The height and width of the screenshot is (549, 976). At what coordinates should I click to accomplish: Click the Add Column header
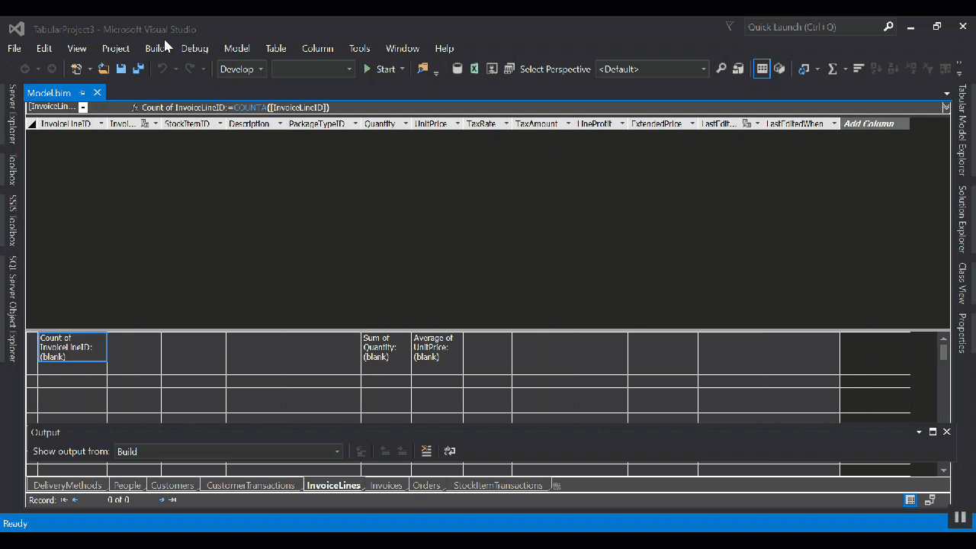(x=868, y=123)
